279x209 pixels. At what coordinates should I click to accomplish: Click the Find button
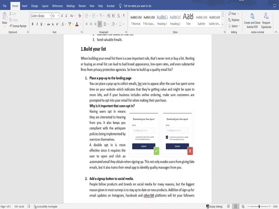click(232, 14)
